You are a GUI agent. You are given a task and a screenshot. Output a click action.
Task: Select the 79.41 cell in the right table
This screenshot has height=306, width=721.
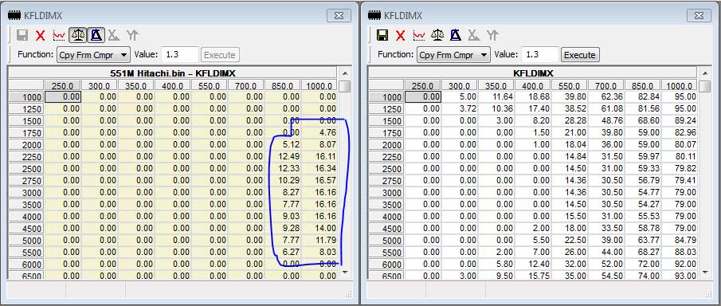coord(680,181)
